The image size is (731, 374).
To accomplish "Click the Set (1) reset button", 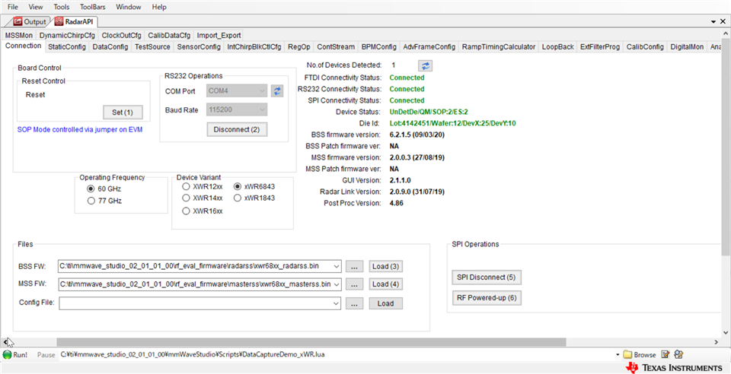I will tap(123, 112).
